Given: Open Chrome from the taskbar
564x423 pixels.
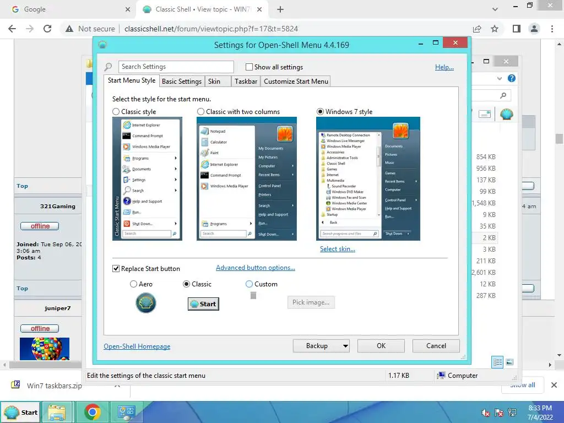Looking at the screenshot, I should coord(93,412).
